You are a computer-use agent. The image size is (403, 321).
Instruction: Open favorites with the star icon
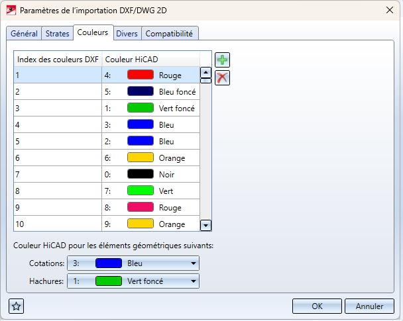click(16, 306)
